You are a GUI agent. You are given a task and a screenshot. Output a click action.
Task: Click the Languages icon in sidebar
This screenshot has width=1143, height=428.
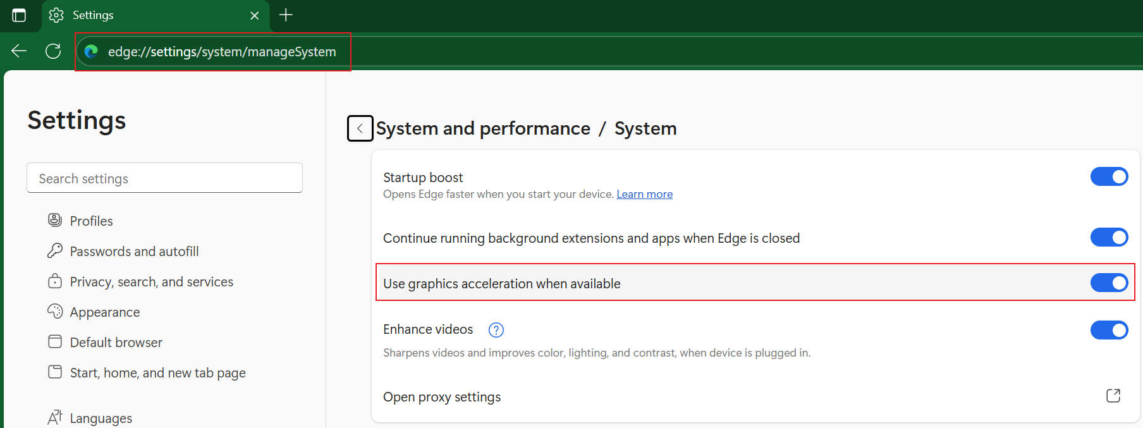pos(55,417)
